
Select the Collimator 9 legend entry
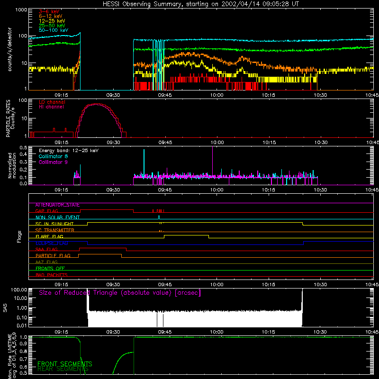[x=53, y=162]
